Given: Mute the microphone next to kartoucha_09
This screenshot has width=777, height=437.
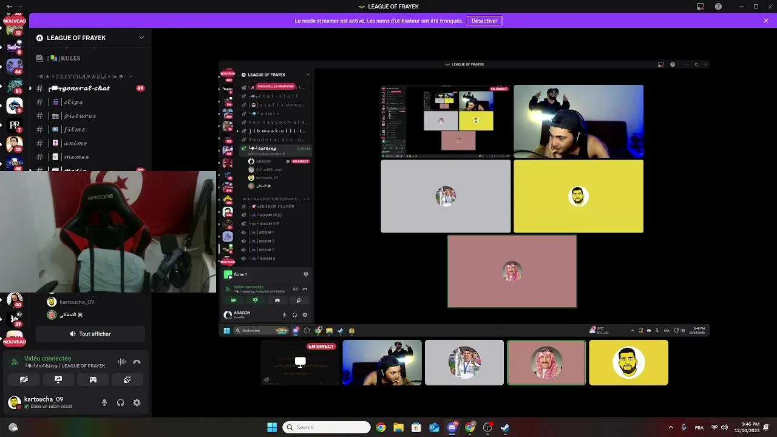Looking at the screenshot, I should pyautogui.click(x=104, y=402).
